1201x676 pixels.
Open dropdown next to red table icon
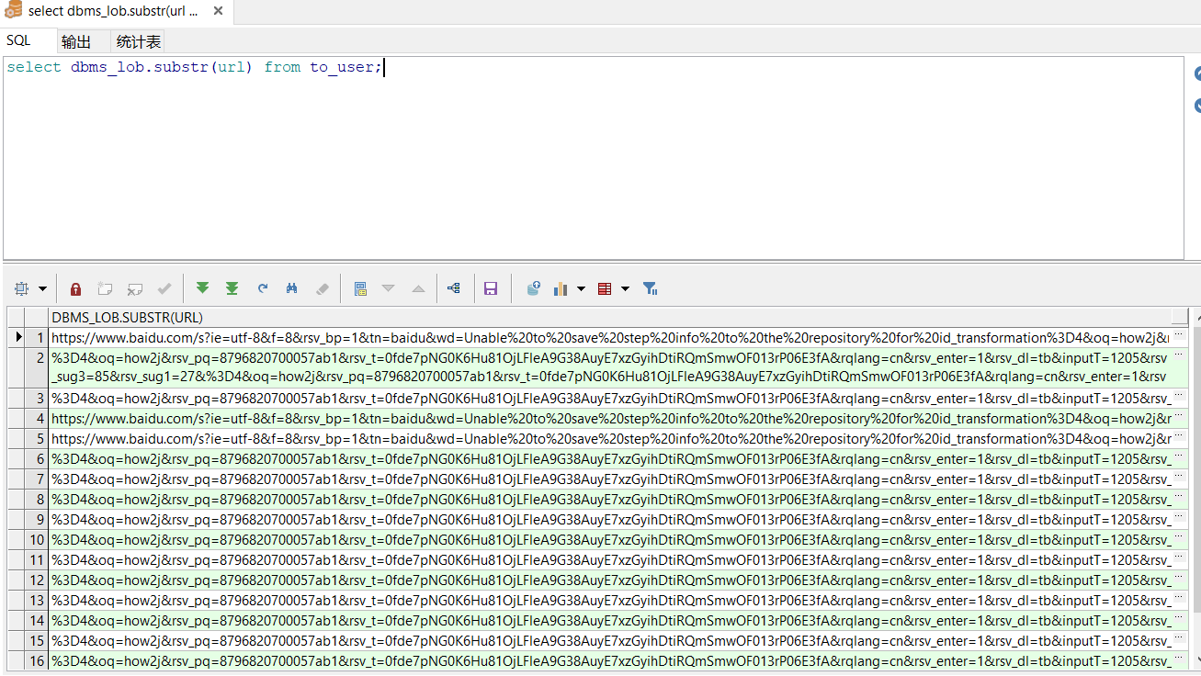coord(623,288)
